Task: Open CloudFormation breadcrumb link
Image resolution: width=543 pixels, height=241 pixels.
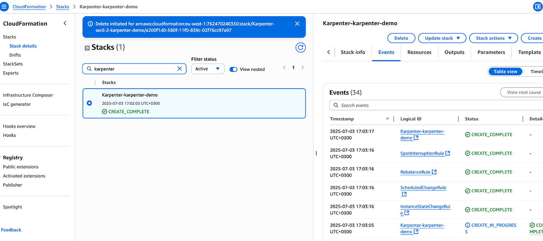Action: [x=29, y=7]
